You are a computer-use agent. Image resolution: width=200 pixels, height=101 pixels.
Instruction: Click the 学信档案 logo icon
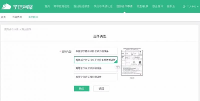click(6, 6)
